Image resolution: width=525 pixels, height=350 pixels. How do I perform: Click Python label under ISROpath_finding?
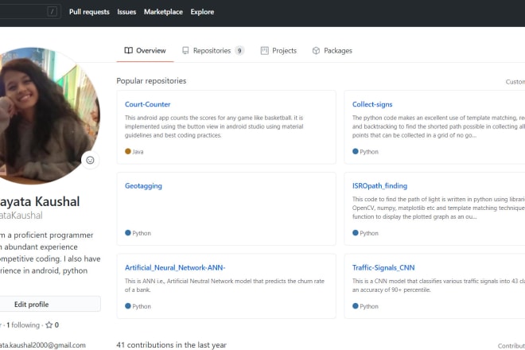[x=369, y=233]
